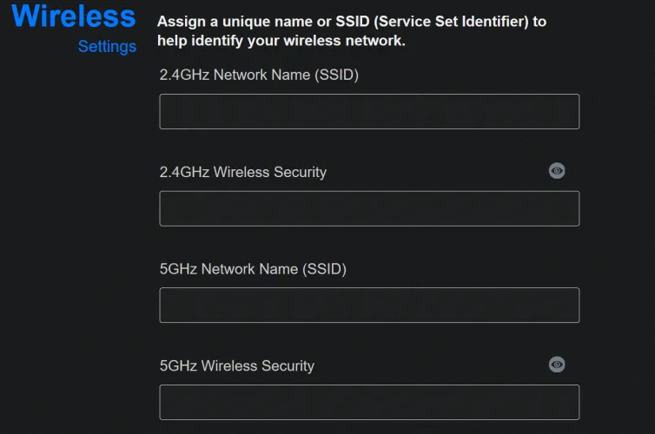Toggle 2.4GHz Wireless Security password visibility
Image resolution: width=655 pixels, height=434 pixels.
(x=557, y=171)
